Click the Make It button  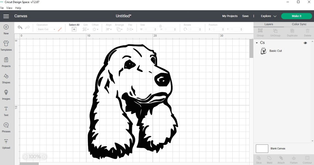tap(296, 16)
